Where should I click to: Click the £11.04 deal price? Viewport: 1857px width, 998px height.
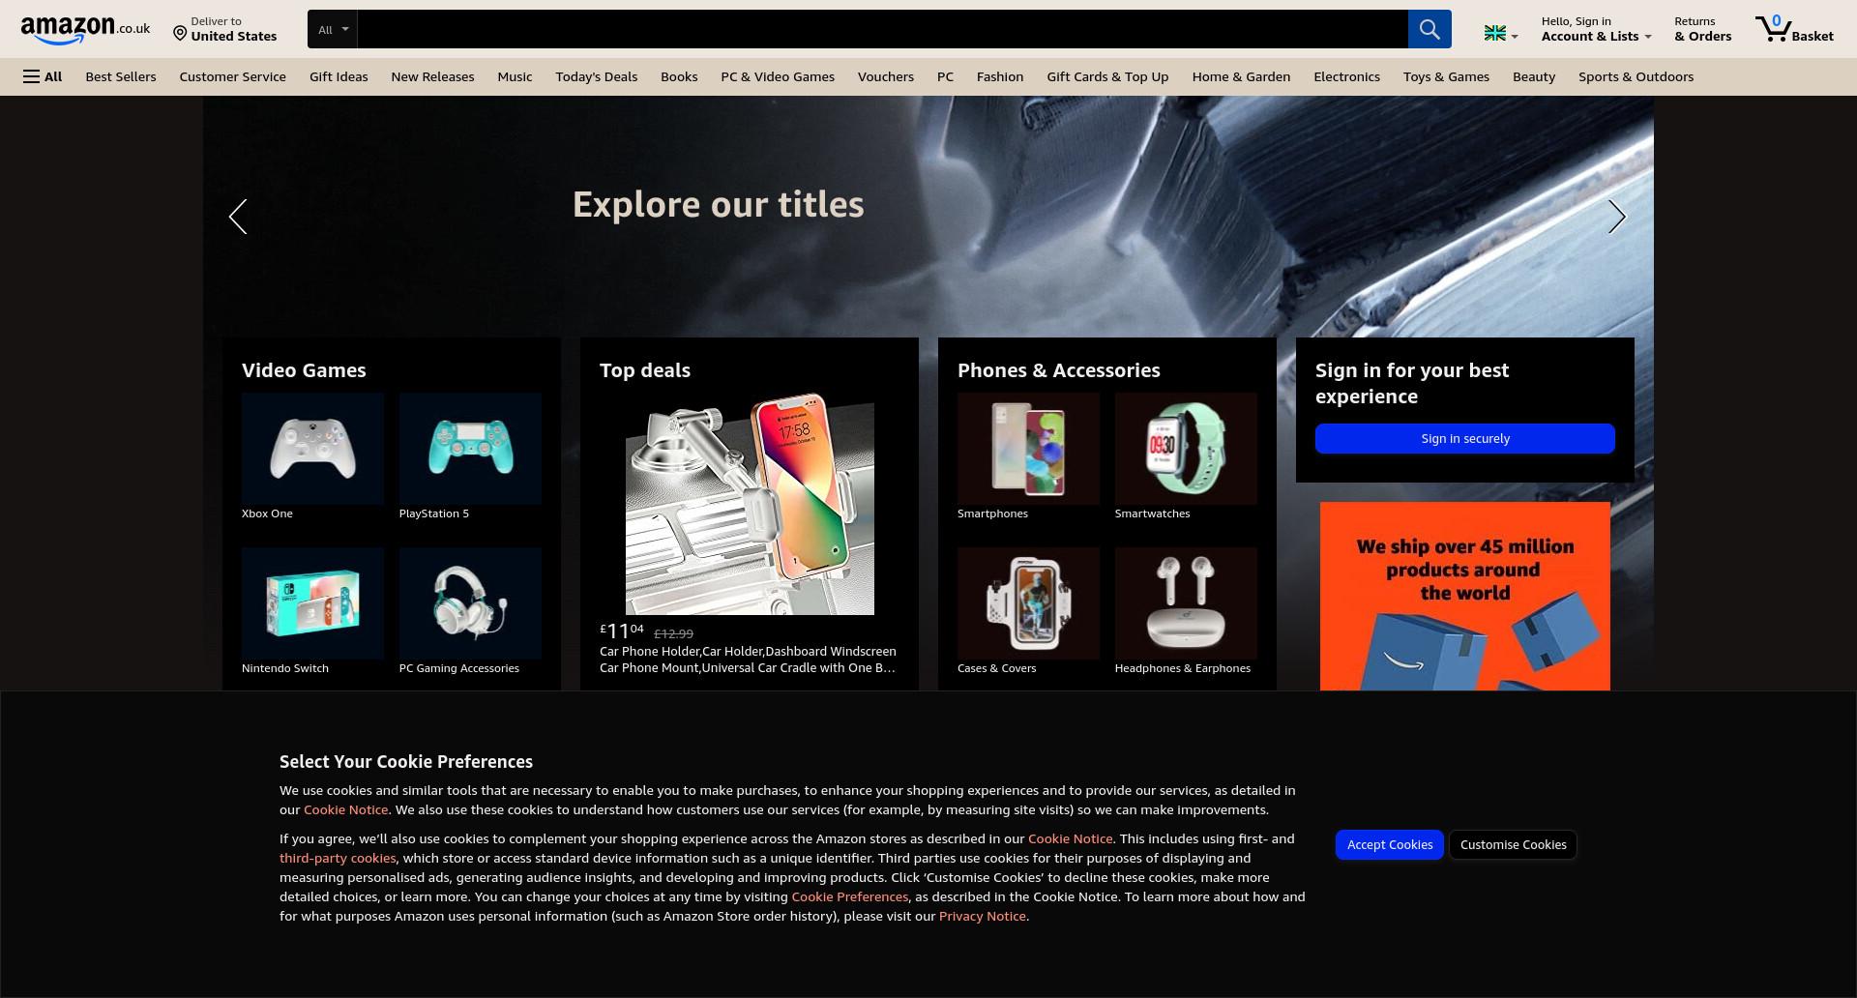(x=621, y=631)
